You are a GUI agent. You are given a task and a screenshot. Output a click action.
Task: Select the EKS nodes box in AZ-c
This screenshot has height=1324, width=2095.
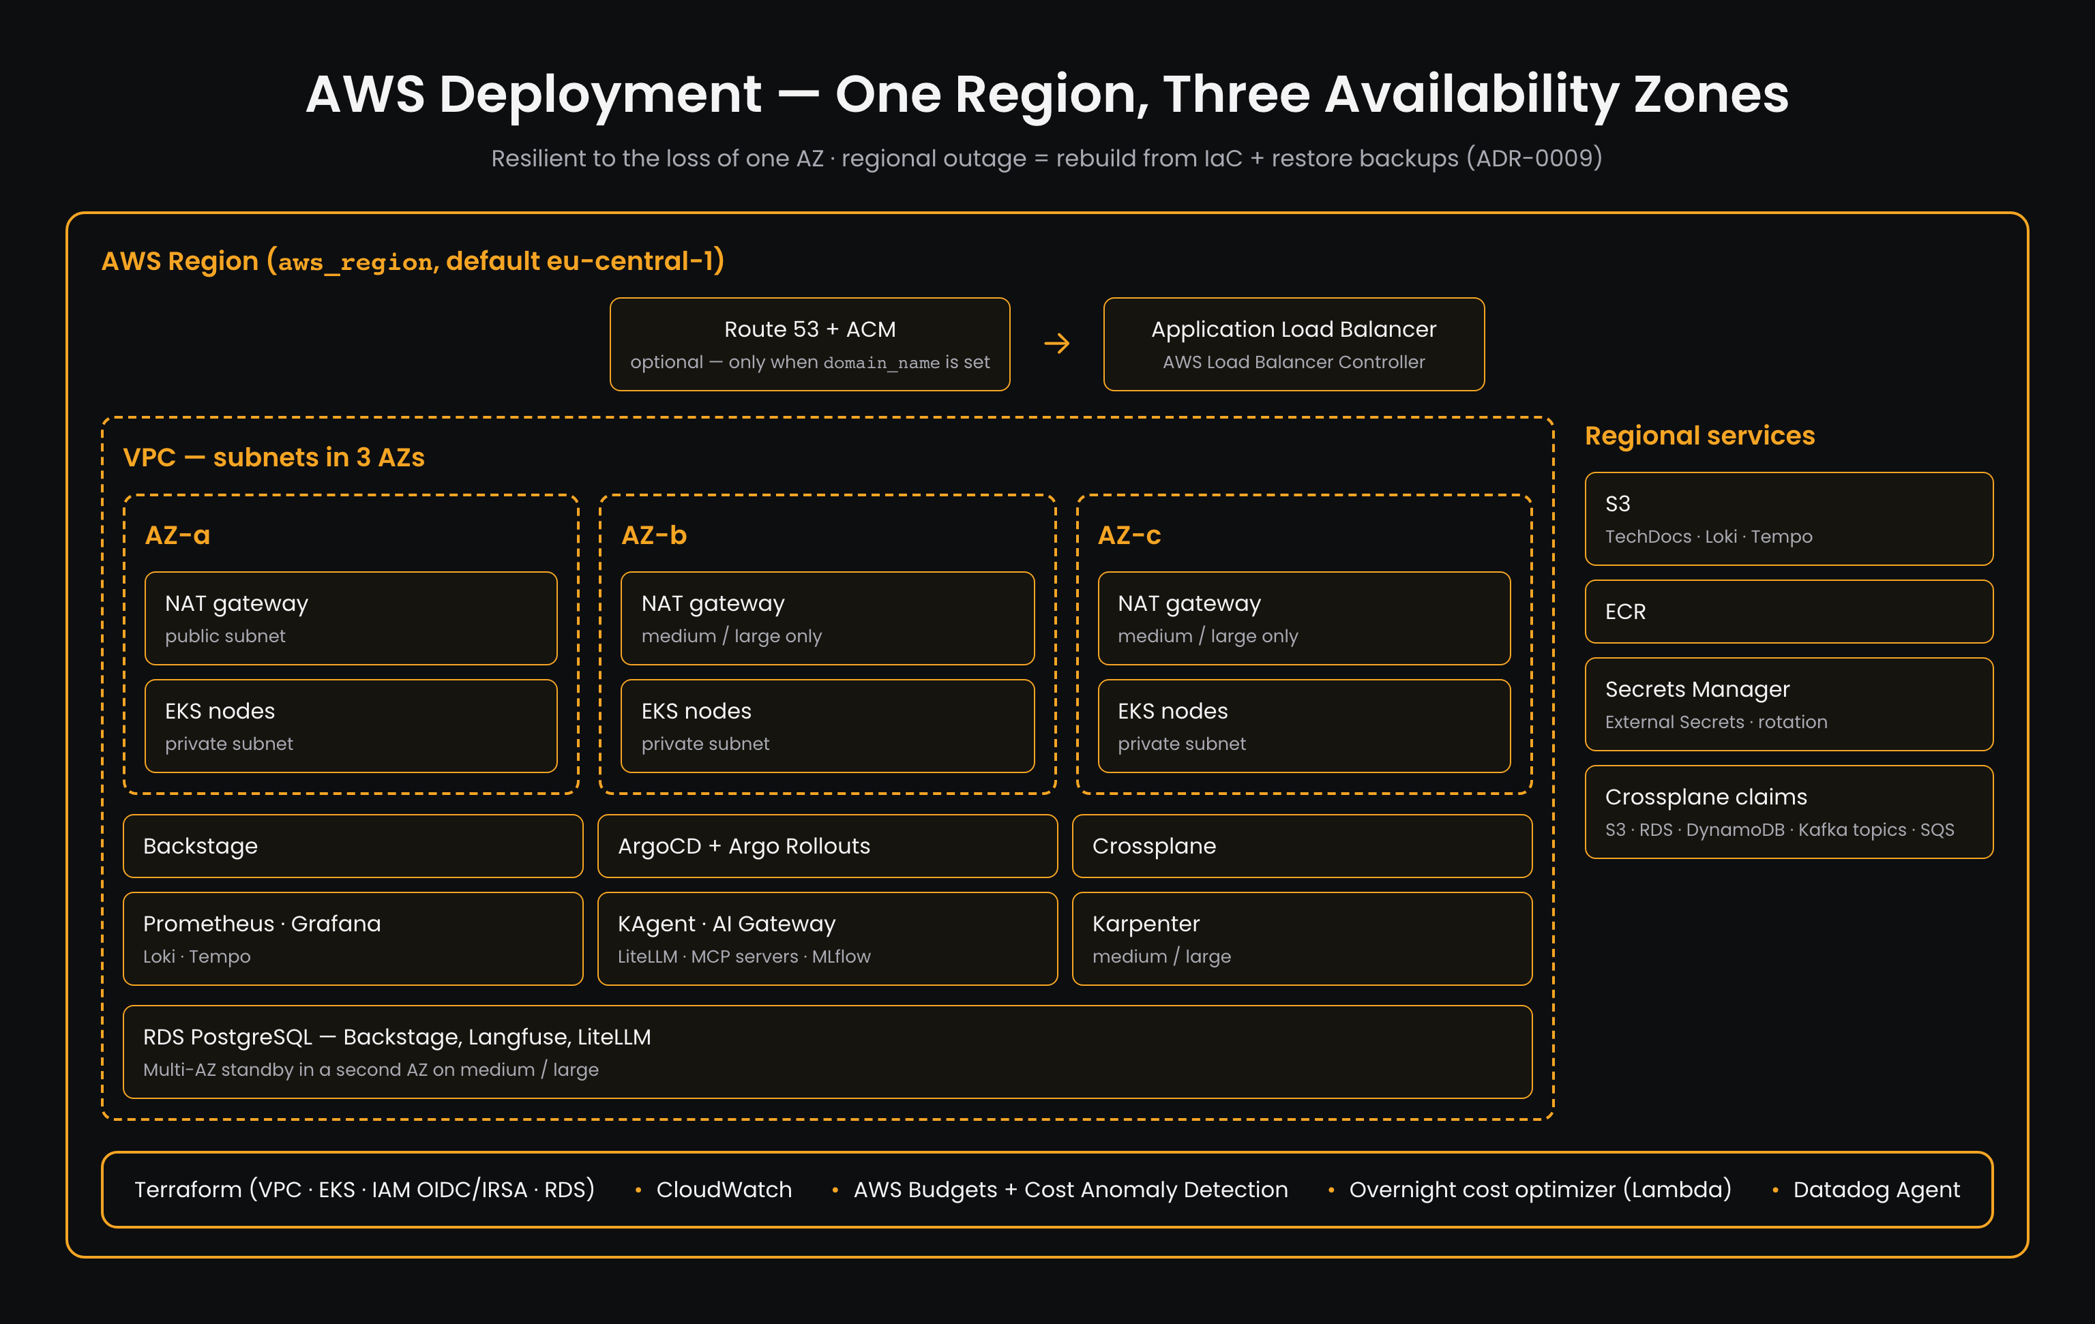(x=1304, y=726)
